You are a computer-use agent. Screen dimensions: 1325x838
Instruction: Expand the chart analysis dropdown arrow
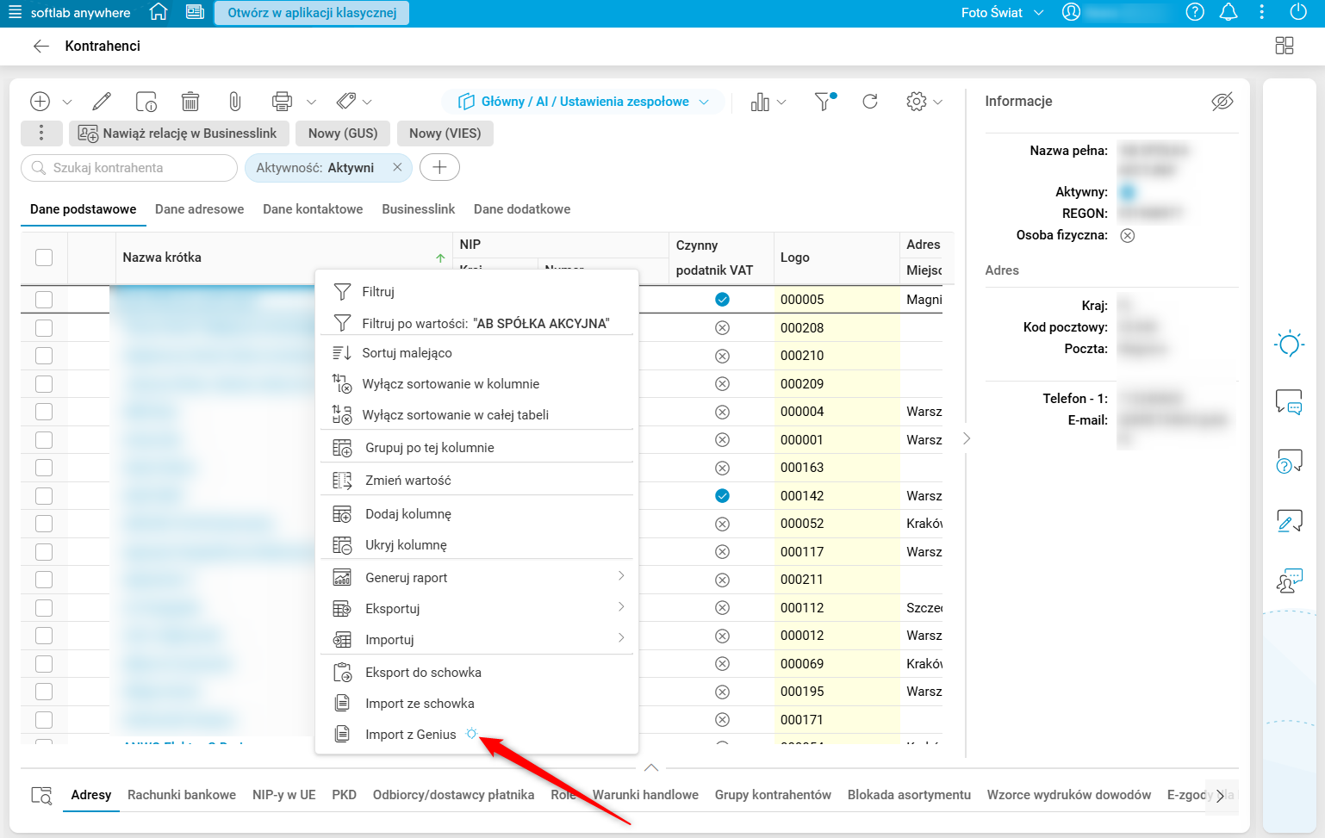coord(781,102)
